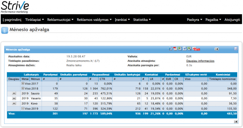Open the Įrankiai dropdown menu
The height and width of the screenshot is (128, 243).
[x=122, y=20]
